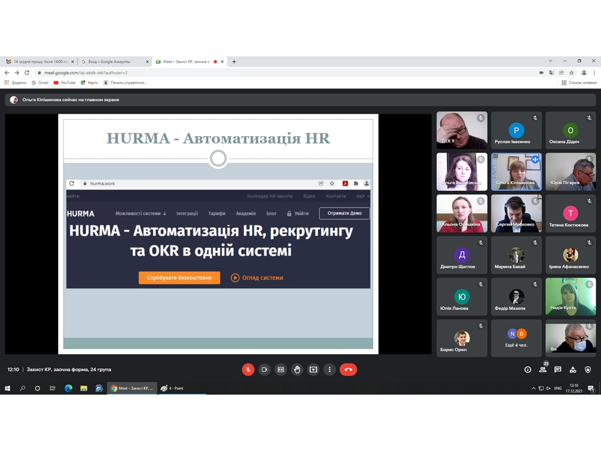Click the Present now screen-share icon

(x=313, y=369)
